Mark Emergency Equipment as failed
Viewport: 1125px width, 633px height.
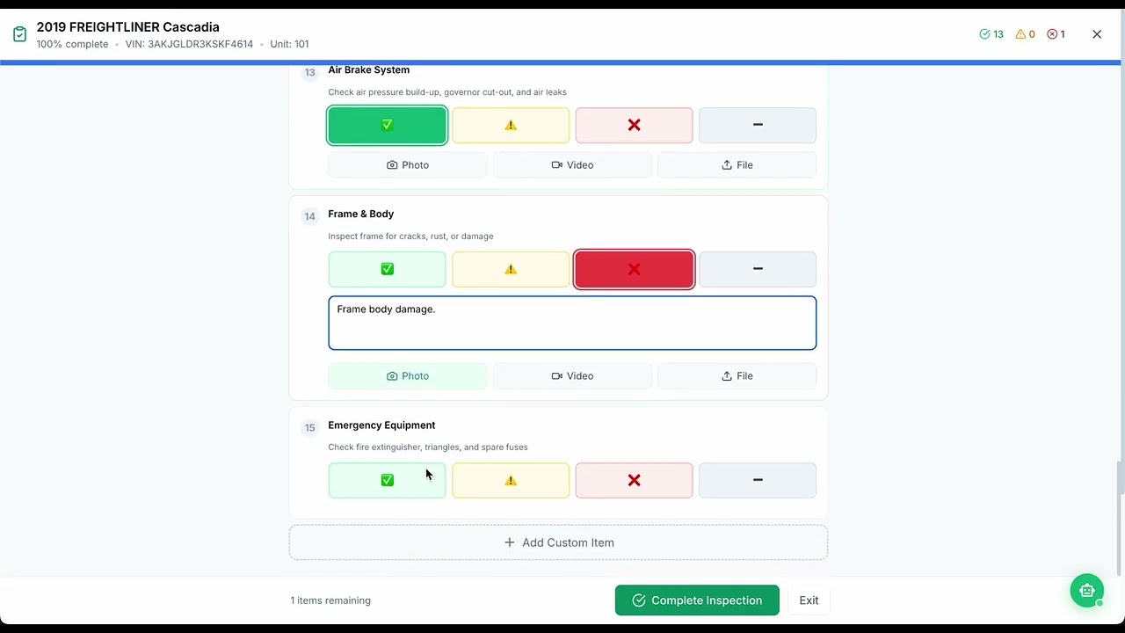click(x=634, y=480)
